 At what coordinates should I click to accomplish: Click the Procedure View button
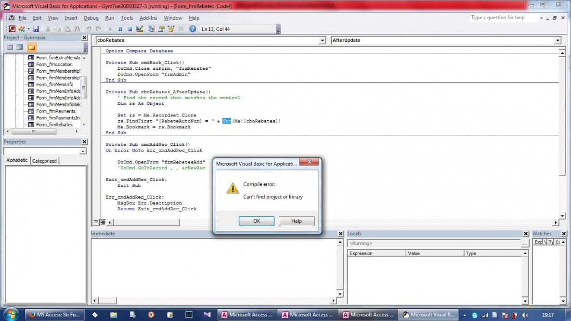point(96,222)
